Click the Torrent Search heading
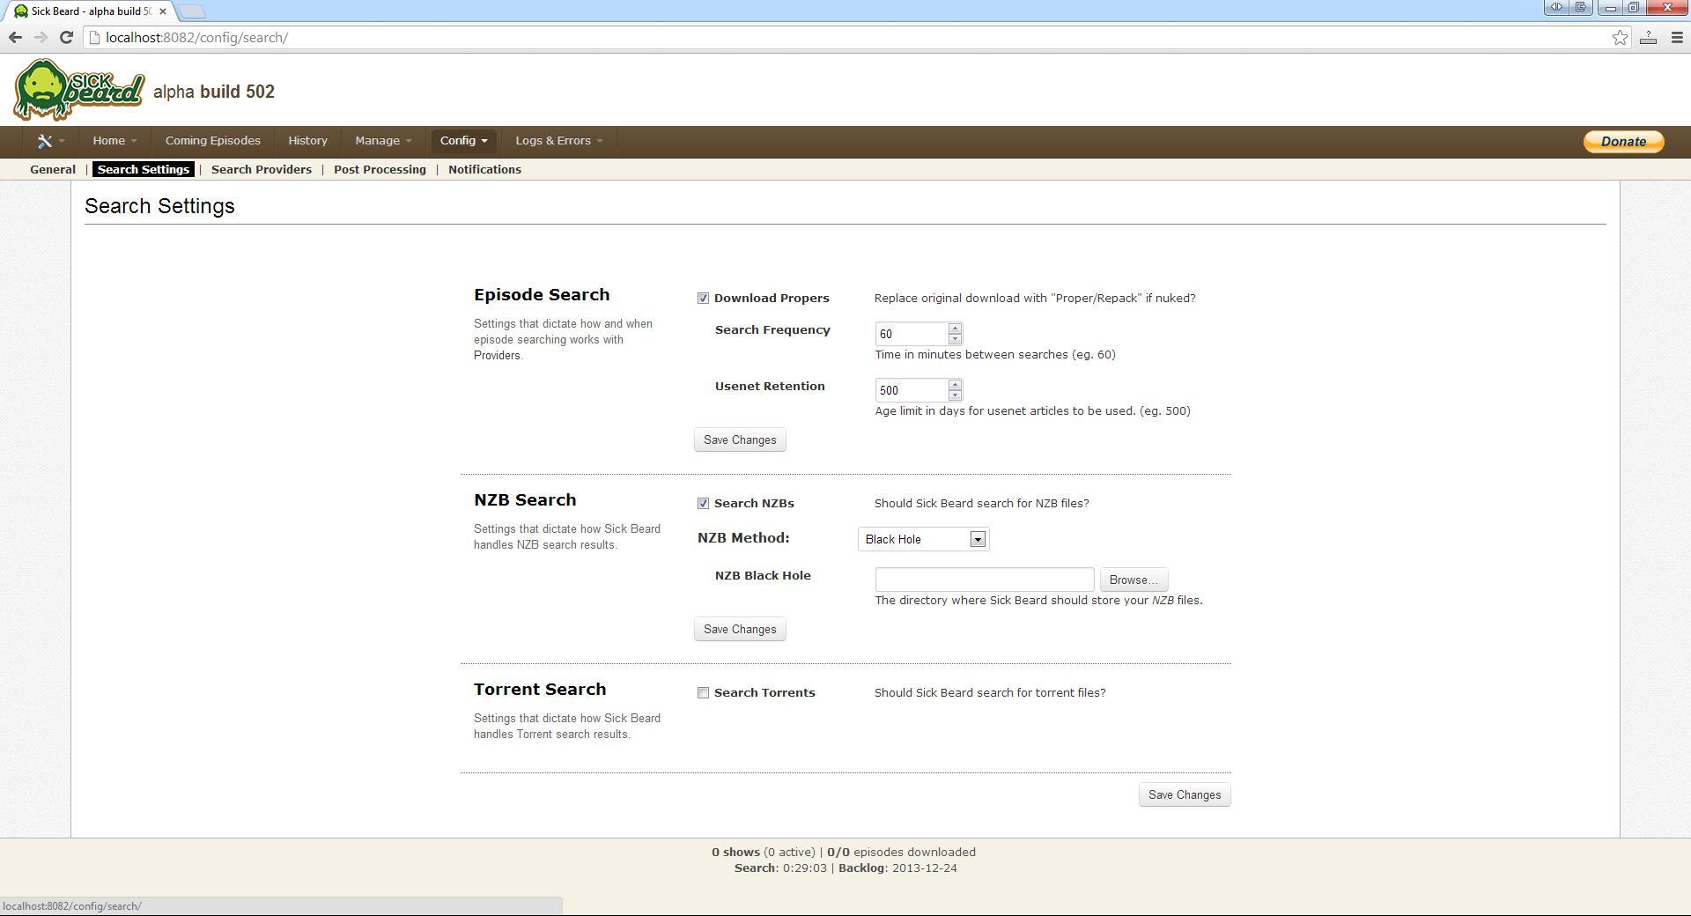Image resolution: width=1691 pixels, height=916 pixels. [x=540, y=690]
